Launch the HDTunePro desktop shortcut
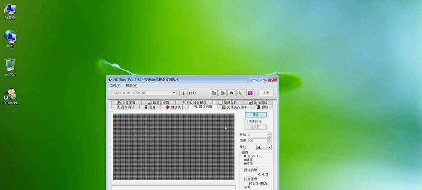 pyautogui.click(x=10, y=96)
